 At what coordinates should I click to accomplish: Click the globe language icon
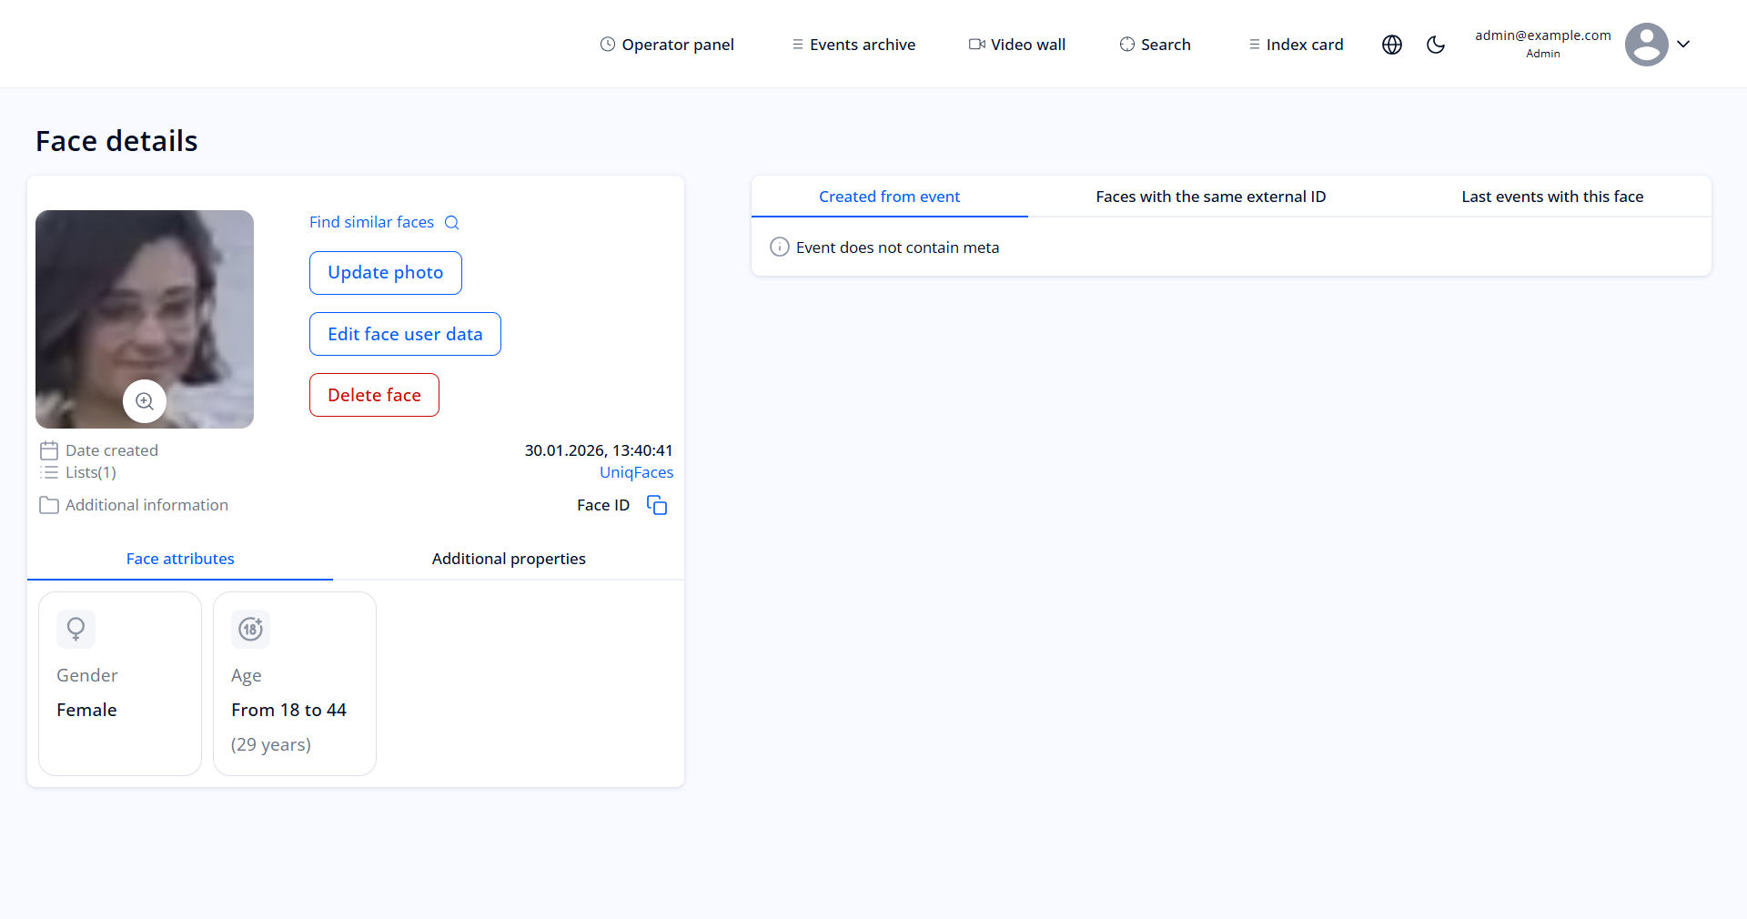coord(1391,45)
